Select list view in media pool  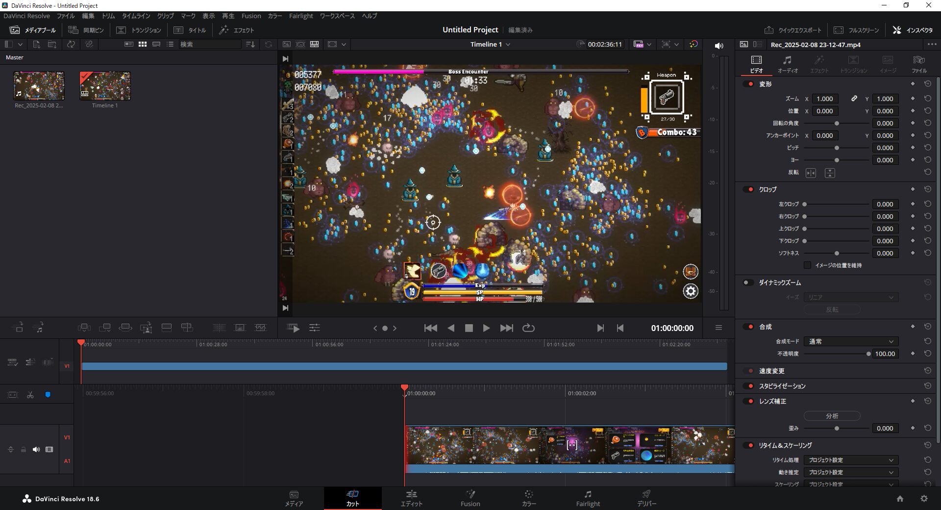coord(170,44)
